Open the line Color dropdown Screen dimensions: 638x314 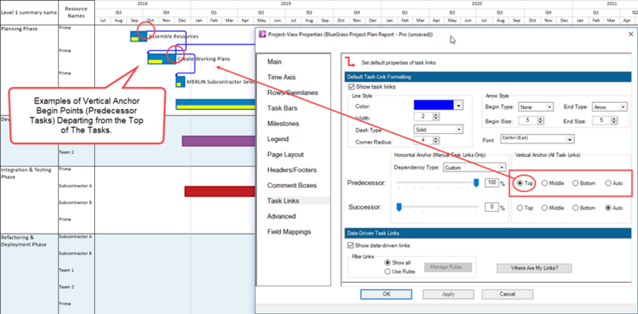(x=459, y=106)
